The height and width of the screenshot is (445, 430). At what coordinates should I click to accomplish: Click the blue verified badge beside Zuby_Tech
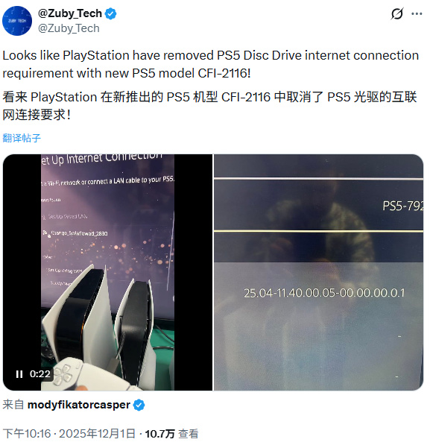click(x=110, y=13)
